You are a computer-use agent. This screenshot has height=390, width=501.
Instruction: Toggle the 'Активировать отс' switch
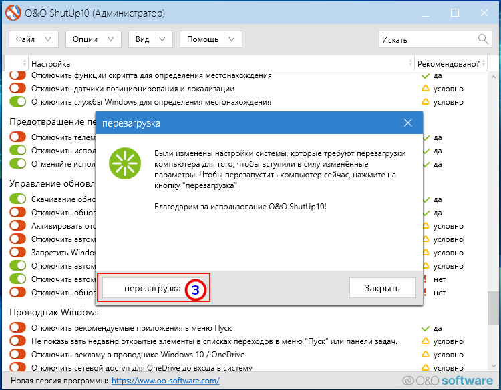point(17,226)
